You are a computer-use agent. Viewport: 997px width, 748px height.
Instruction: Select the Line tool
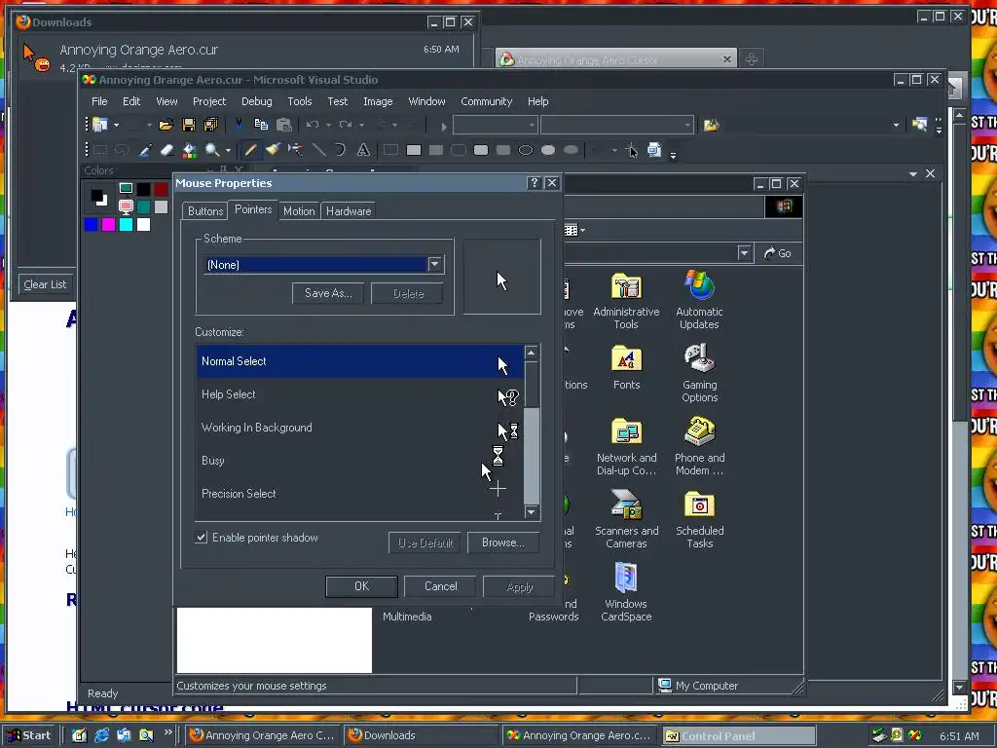[x=318, y=150]
